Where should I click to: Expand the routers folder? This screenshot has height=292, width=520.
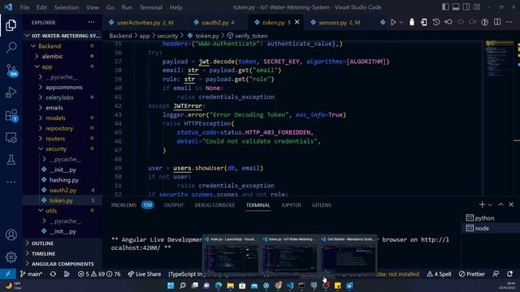point(55,139)
